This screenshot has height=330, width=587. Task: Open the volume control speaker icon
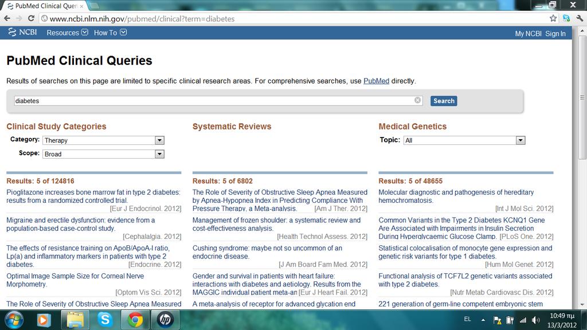(x=536, y=320)
